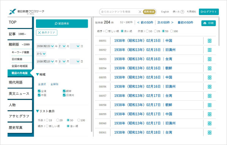Open the から range dropdown
Image resolution: width=227 pixels, height=145 pixels.
click(x=41, y=54)
